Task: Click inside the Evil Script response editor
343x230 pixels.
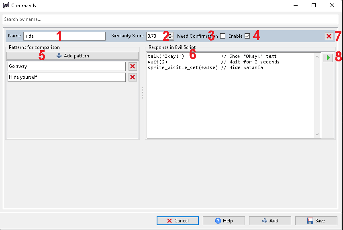Action: coord(230,100)
